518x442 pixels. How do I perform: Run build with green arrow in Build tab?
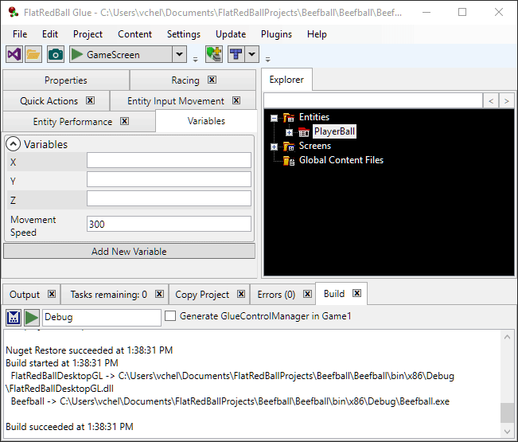pyautogui.click(x=32, y=317)
